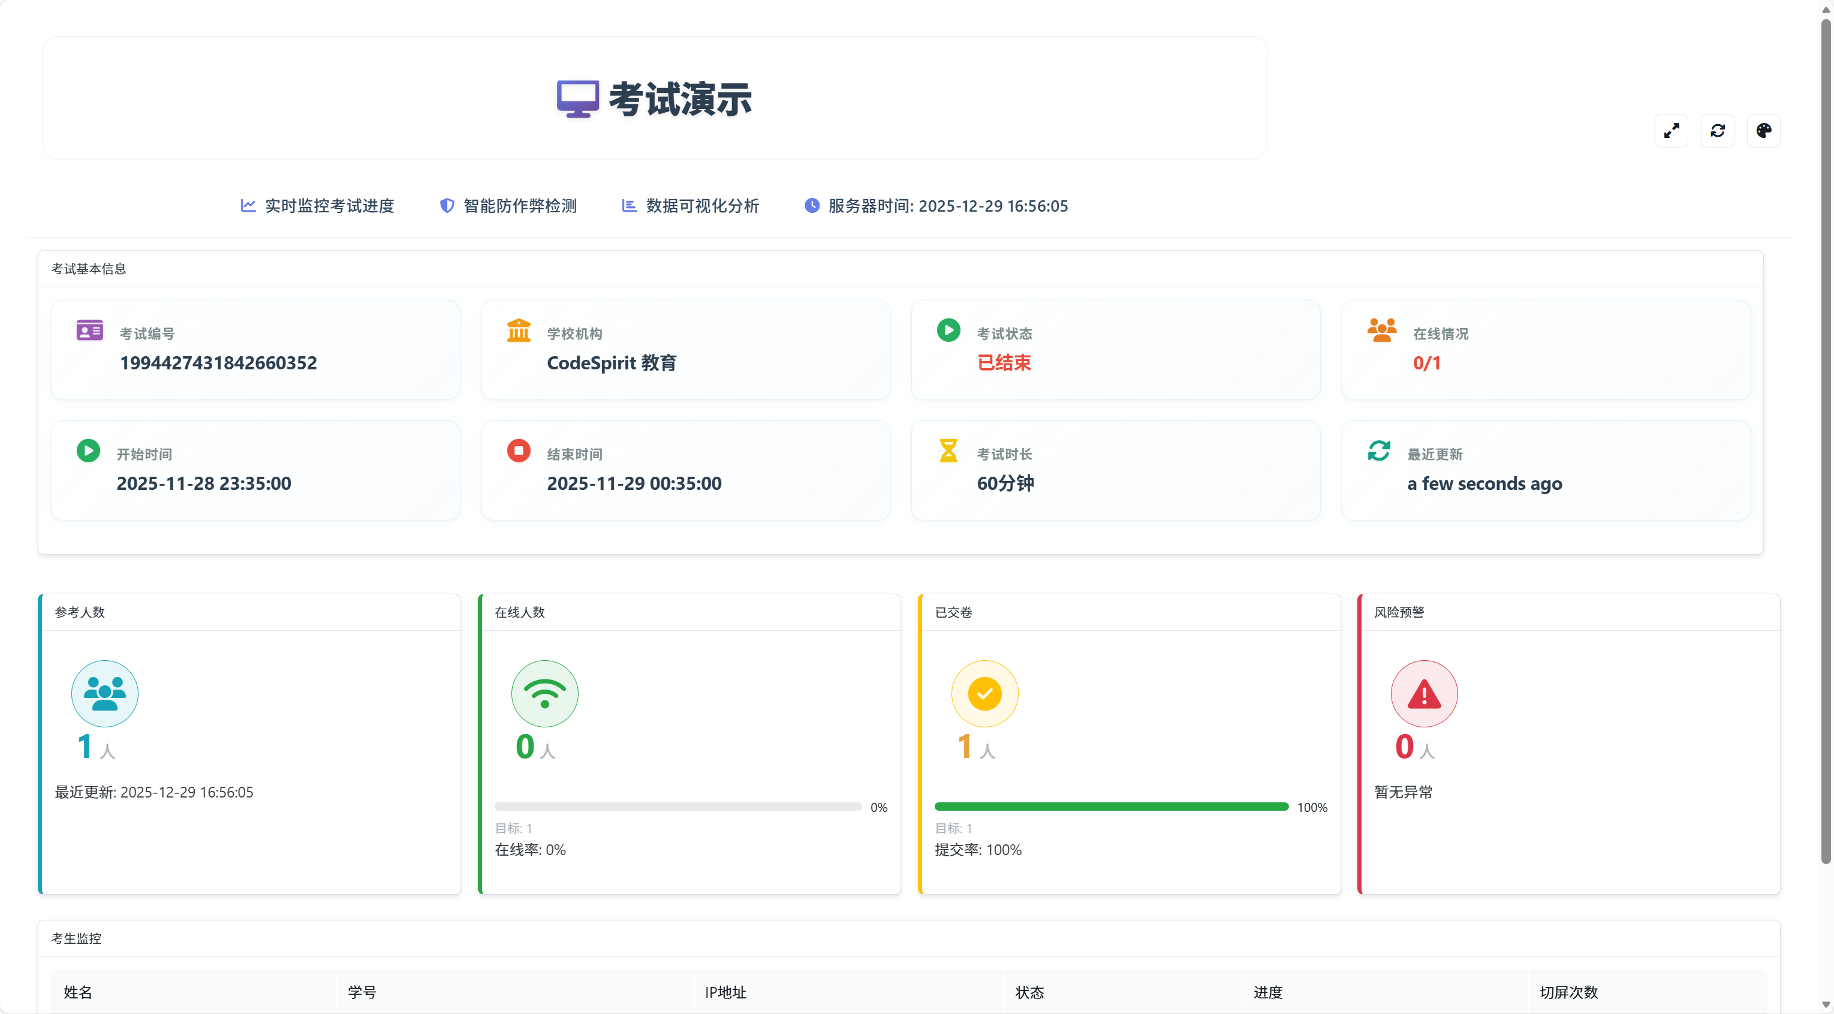
Task: Click the green wifi icon in 在线人数
Action: tap(544, 694)
